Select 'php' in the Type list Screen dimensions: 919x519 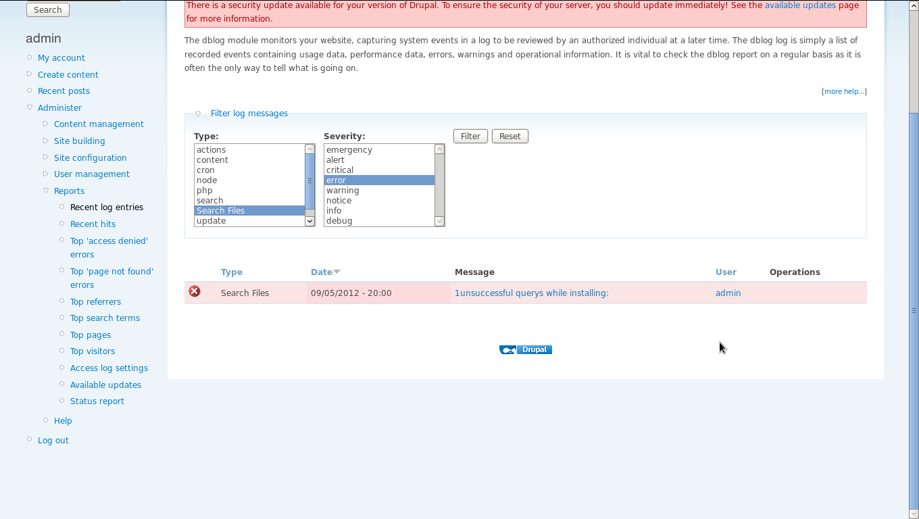[x=205, y=191]
